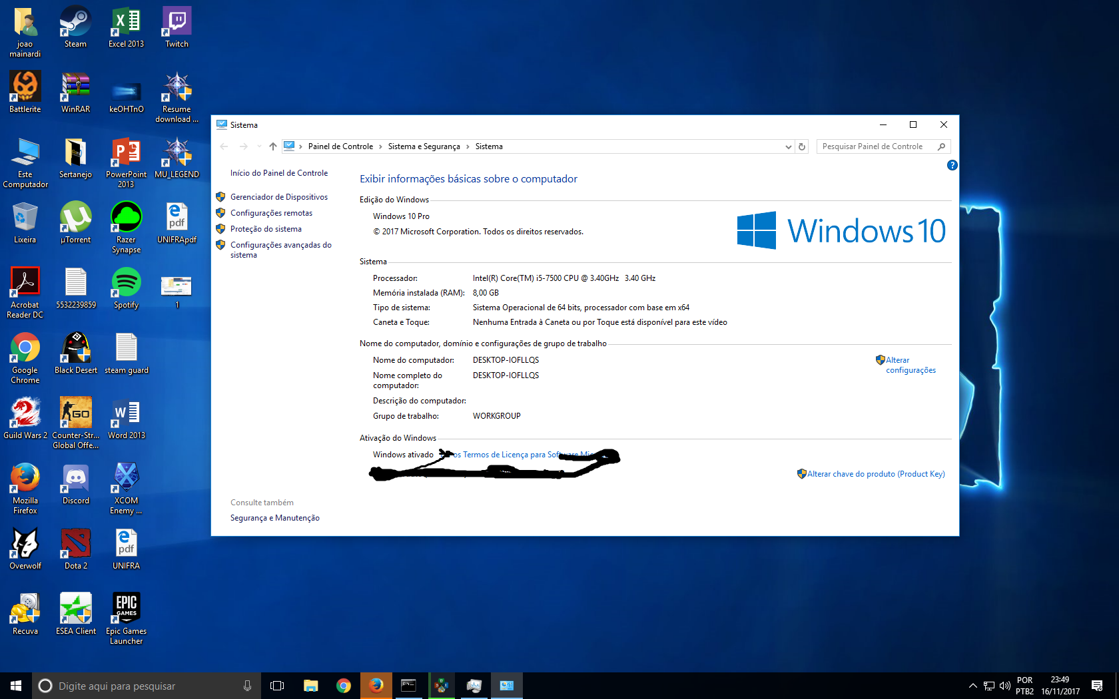Open Overwolf desktop icon
This screenshot has width=1119, height=699.
click(25, 549)
